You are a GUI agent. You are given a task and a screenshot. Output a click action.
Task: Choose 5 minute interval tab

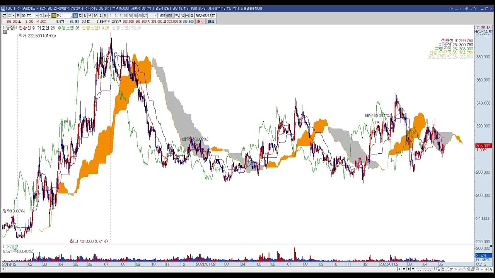tap(120, 16)
